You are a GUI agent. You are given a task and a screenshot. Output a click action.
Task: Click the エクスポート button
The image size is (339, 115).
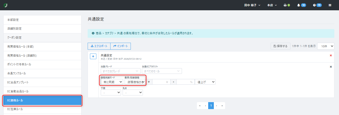[99, 46]
